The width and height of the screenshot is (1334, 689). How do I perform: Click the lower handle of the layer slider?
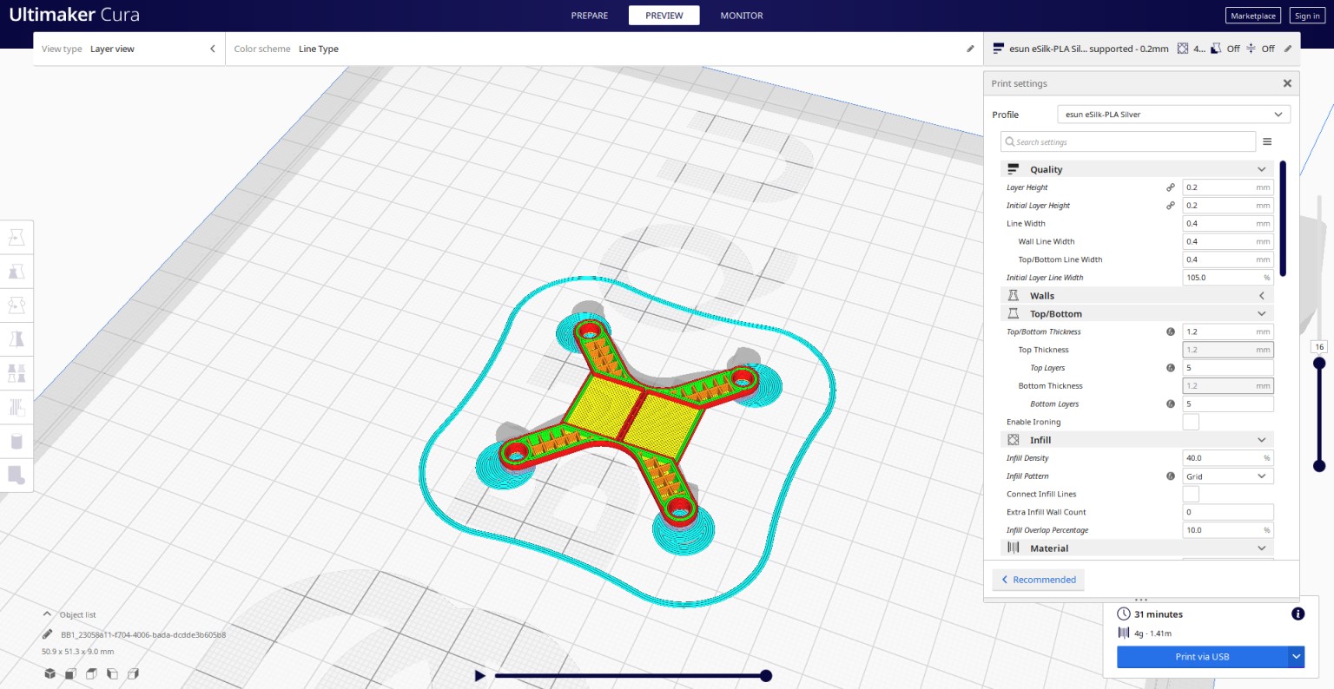(x=1319, y=466)
